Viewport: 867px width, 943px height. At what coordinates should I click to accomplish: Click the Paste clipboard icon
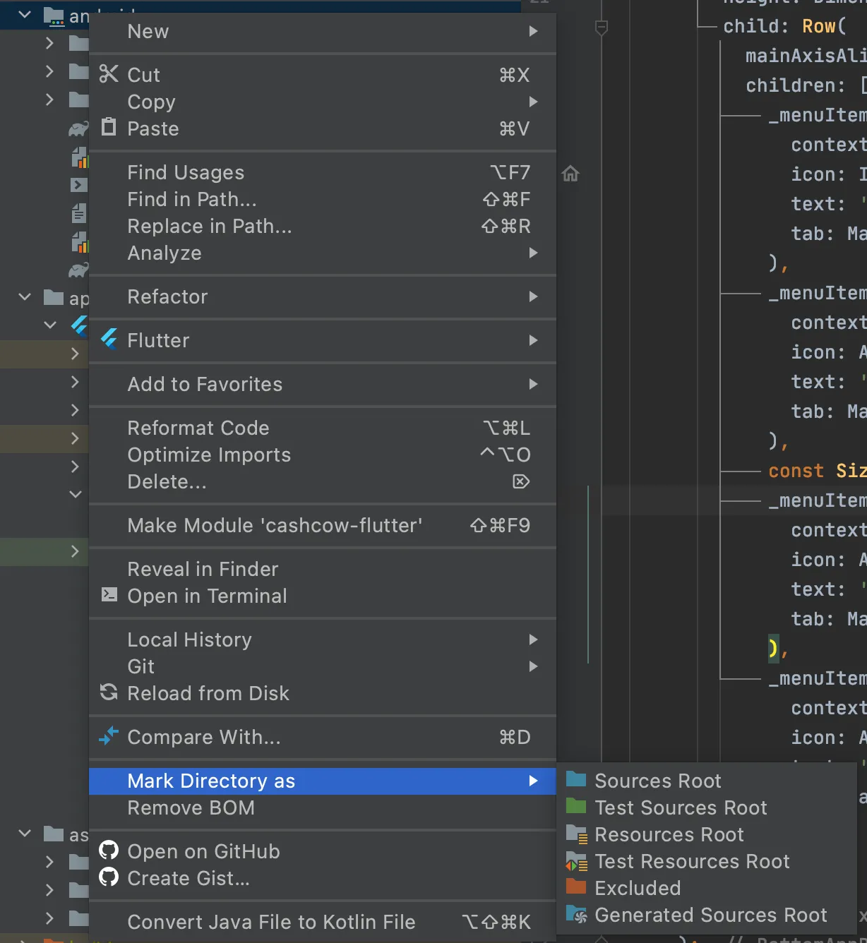108,128
